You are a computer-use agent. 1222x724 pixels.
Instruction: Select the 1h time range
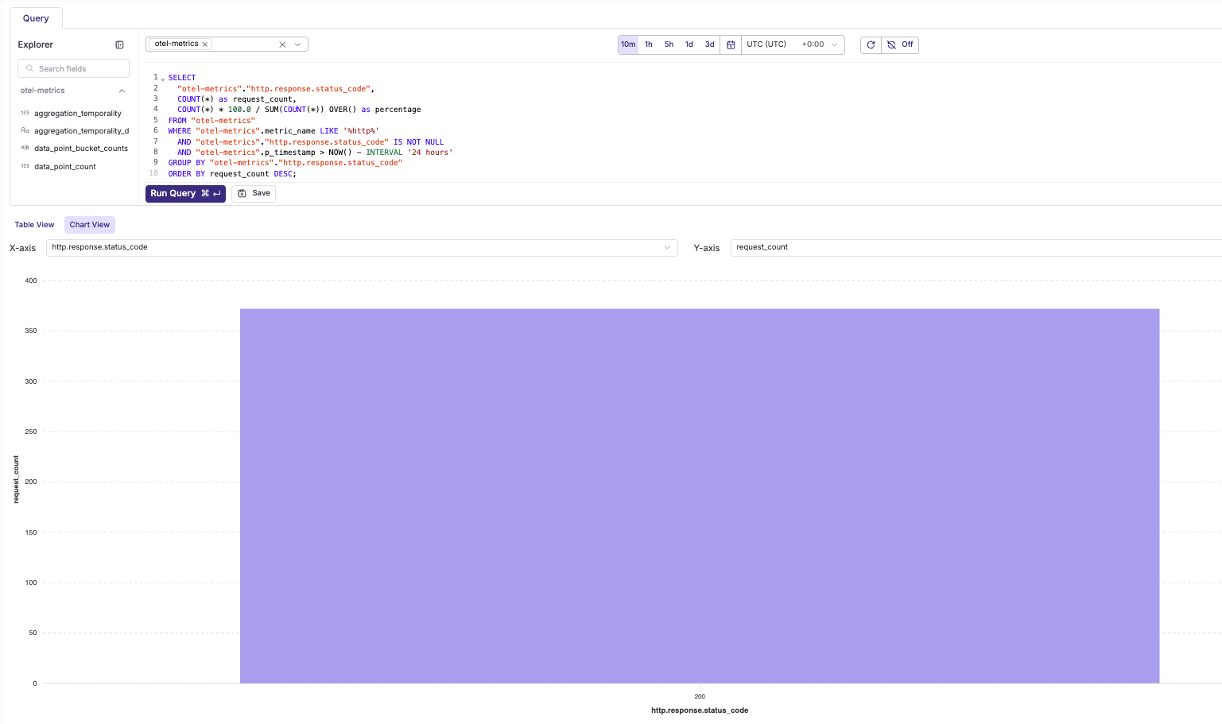[649, 45]
